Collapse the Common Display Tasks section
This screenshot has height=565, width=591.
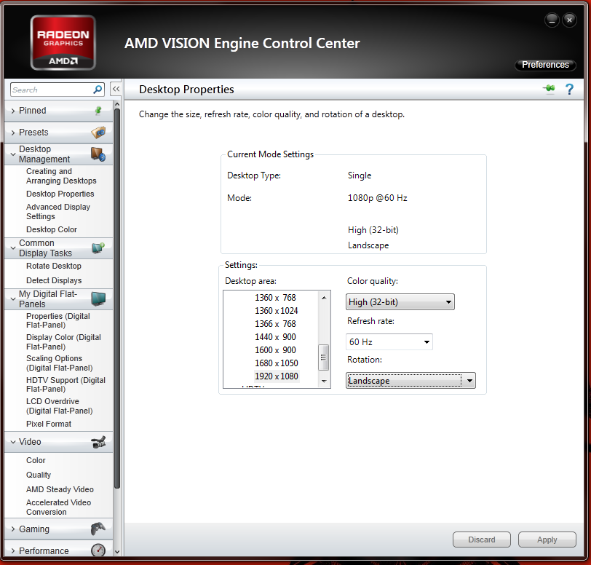pos(13,248)
